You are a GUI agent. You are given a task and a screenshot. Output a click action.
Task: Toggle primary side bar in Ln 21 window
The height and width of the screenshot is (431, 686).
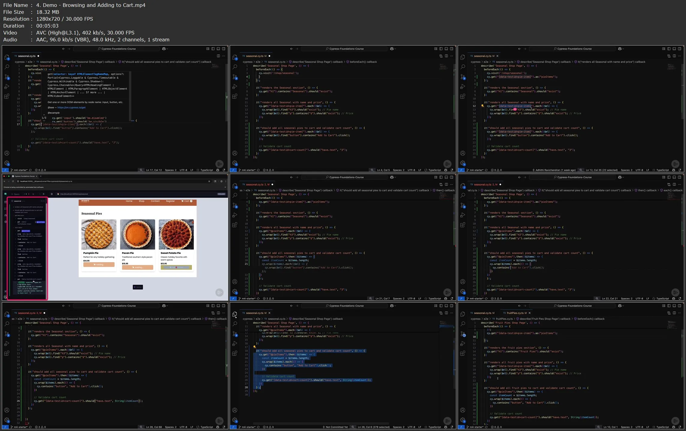click(441, 177)
